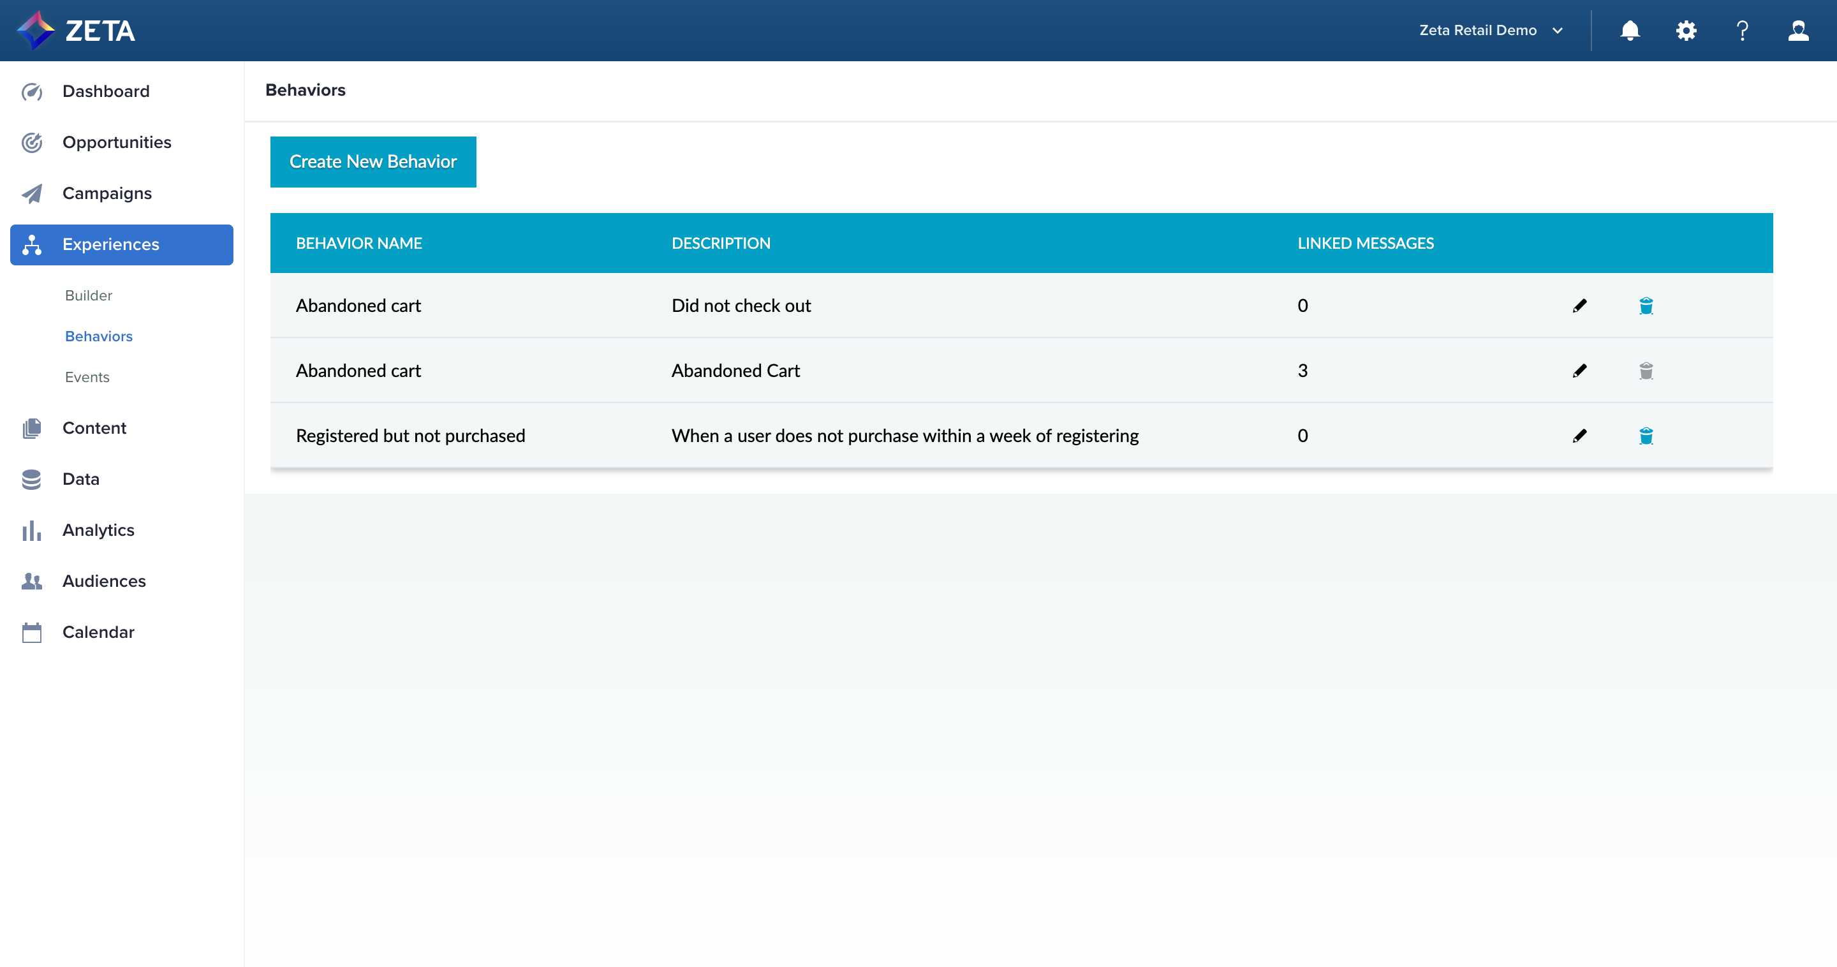1837x967 pixels.
Task: Delete the Registered but not purchased behavior
Action: [1645, 436]
